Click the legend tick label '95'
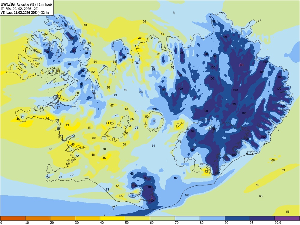The image size is (300, 225). (x=252, y=223)
